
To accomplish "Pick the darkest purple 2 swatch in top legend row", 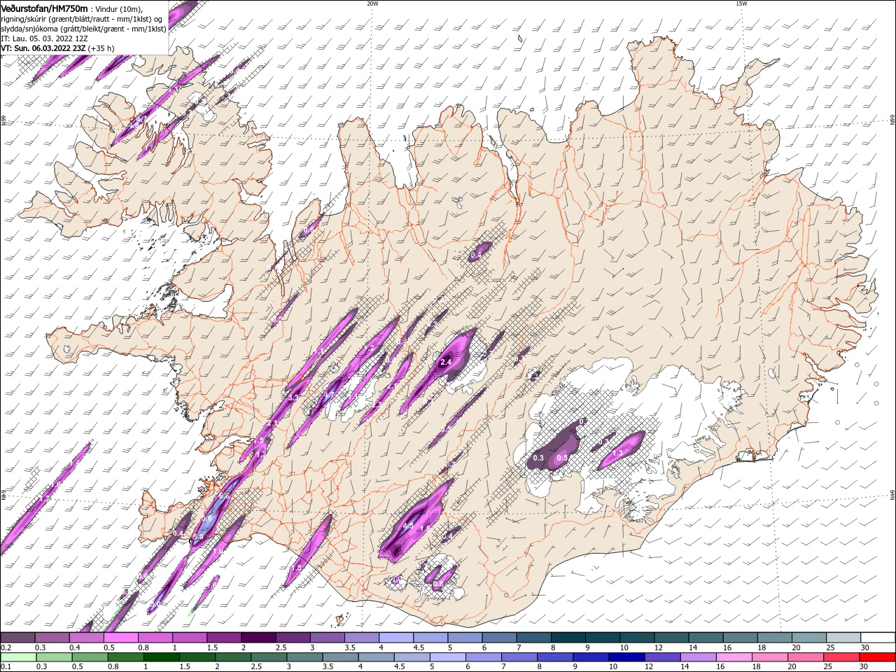I will pyautogui.click(x=258, y=638).
